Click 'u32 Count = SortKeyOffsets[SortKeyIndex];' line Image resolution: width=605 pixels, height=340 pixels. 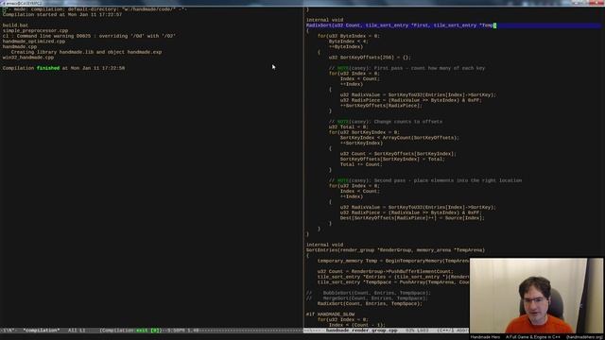click(398, 154)
